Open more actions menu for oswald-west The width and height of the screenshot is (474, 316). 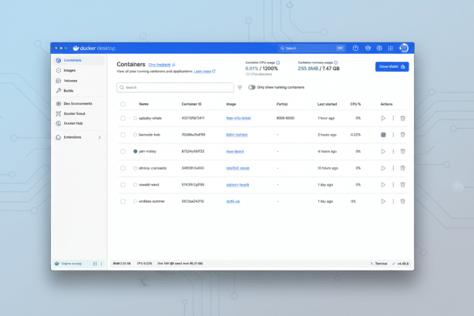tap(393, 185)
